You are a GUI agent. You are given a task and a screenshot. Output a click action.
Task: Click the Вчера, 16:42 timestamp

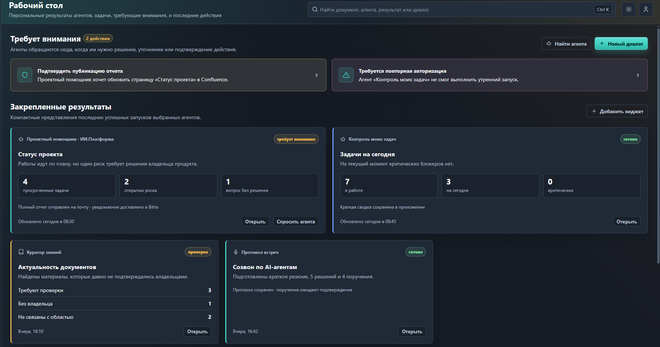245,331
